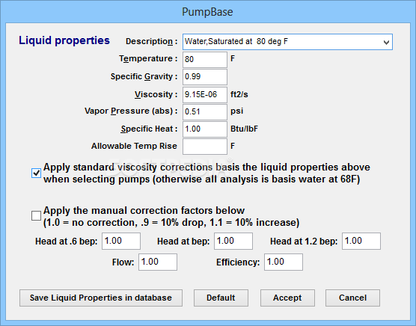Image resolution: width=416 pixels, height=326 pixels.
Task: Click Save Liquid Properties in database
Action: (101, 298)
